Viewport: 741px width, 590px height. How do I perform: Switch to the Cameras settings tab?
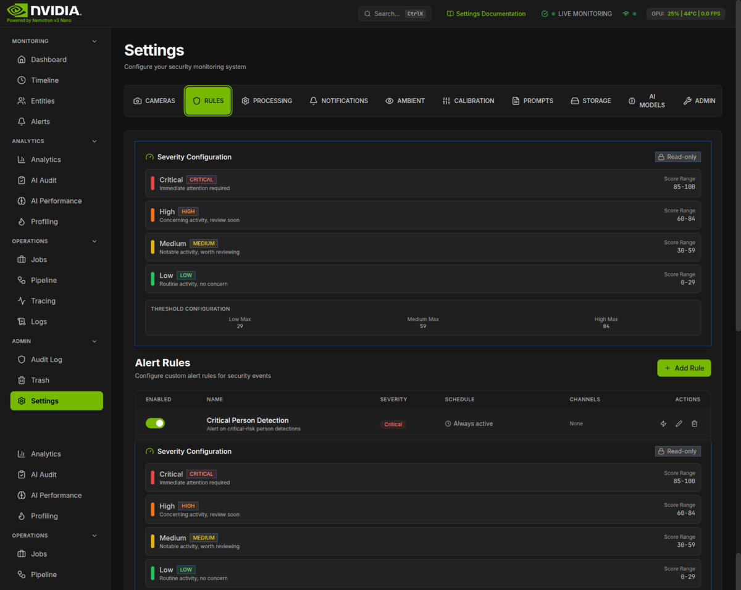coord(154,101)
